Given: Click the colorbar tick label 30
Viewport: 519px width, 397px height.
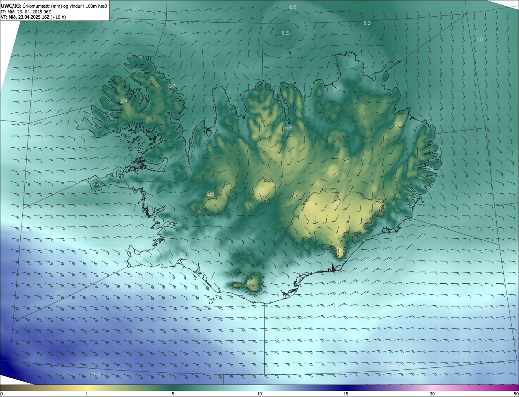Looking at the screenshot, I should coord(432,394).
